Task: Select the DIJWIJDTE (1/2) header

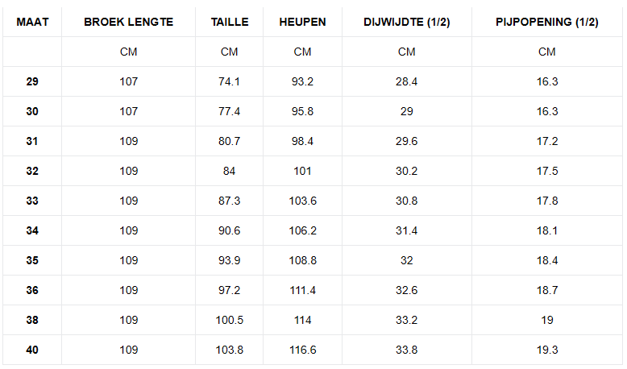Action: click(407, 22)
